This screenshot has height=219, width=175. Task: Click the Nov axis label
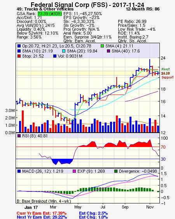tap(150, 207)
